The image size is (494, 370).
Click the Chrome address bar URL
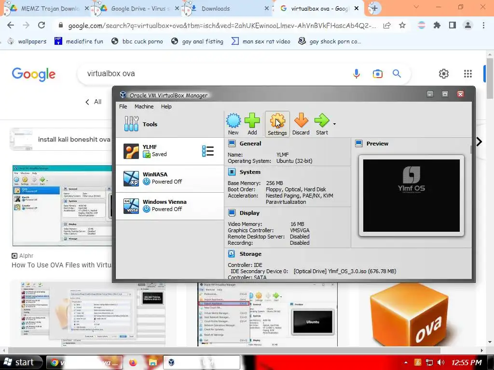coord(222,26)
